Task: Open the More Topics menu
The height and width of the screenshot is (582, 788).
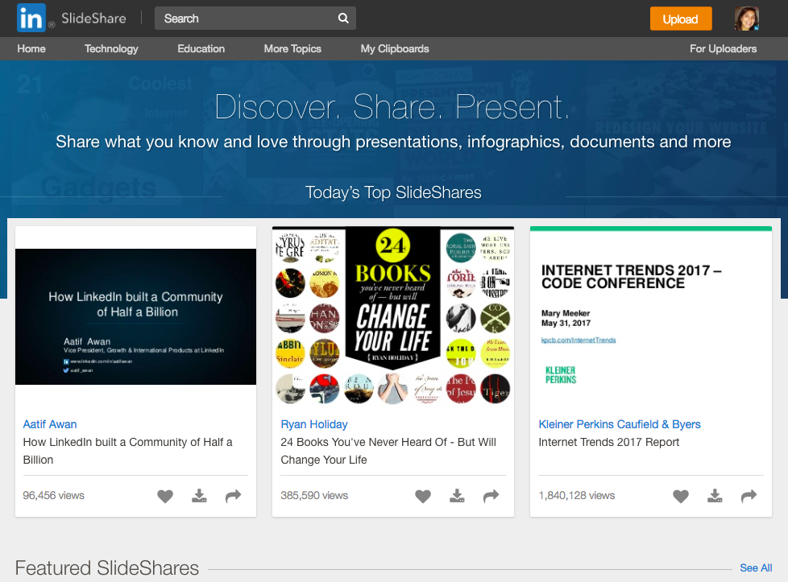Action: pos(292,49)
